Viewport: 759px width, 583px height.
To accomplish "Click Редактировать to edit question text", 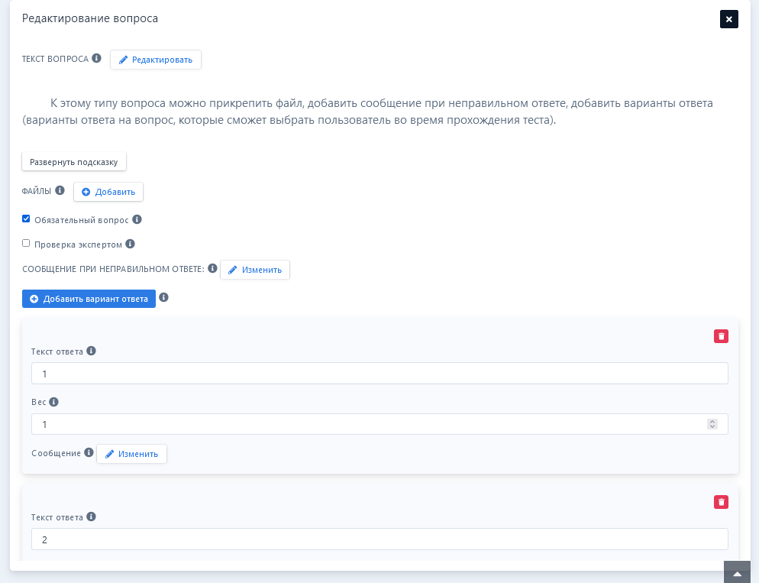I will pyautogui.click(x=156, y=60).
